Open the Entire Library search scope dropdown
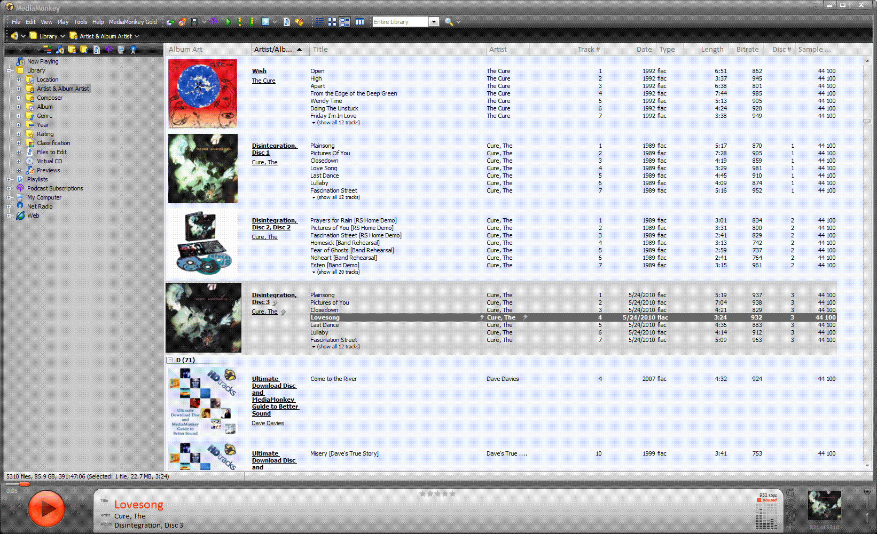This screenshot has height=534, width=877. (434, 22)
